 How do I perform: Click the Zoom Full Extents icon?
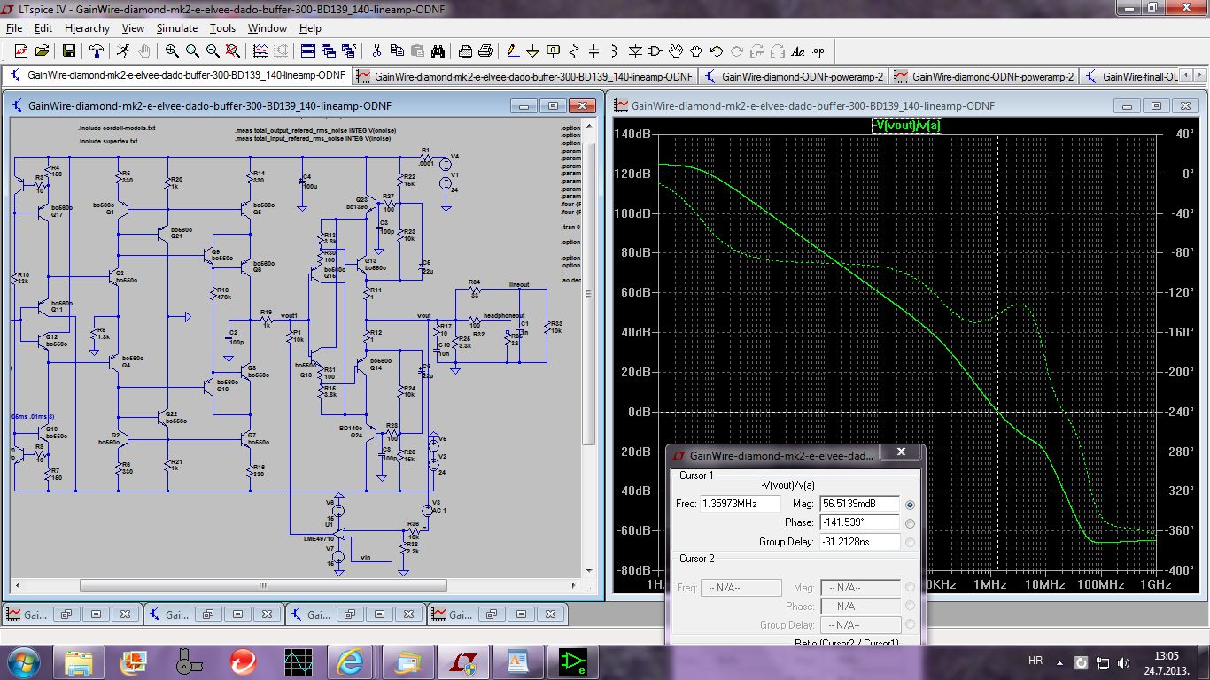(x=234, y=50)
